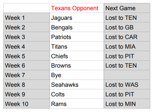This screenshot has width=154, height=112.
Task: Click the Bengals opponent cell
Action: coord(77,27)
